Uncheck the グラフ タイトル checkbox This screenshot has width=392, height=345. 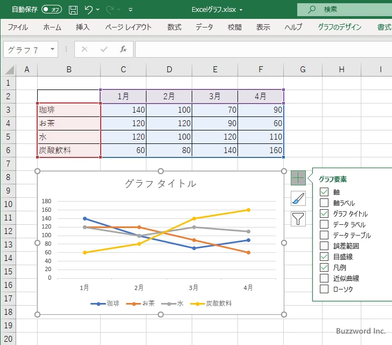(324, 213)
